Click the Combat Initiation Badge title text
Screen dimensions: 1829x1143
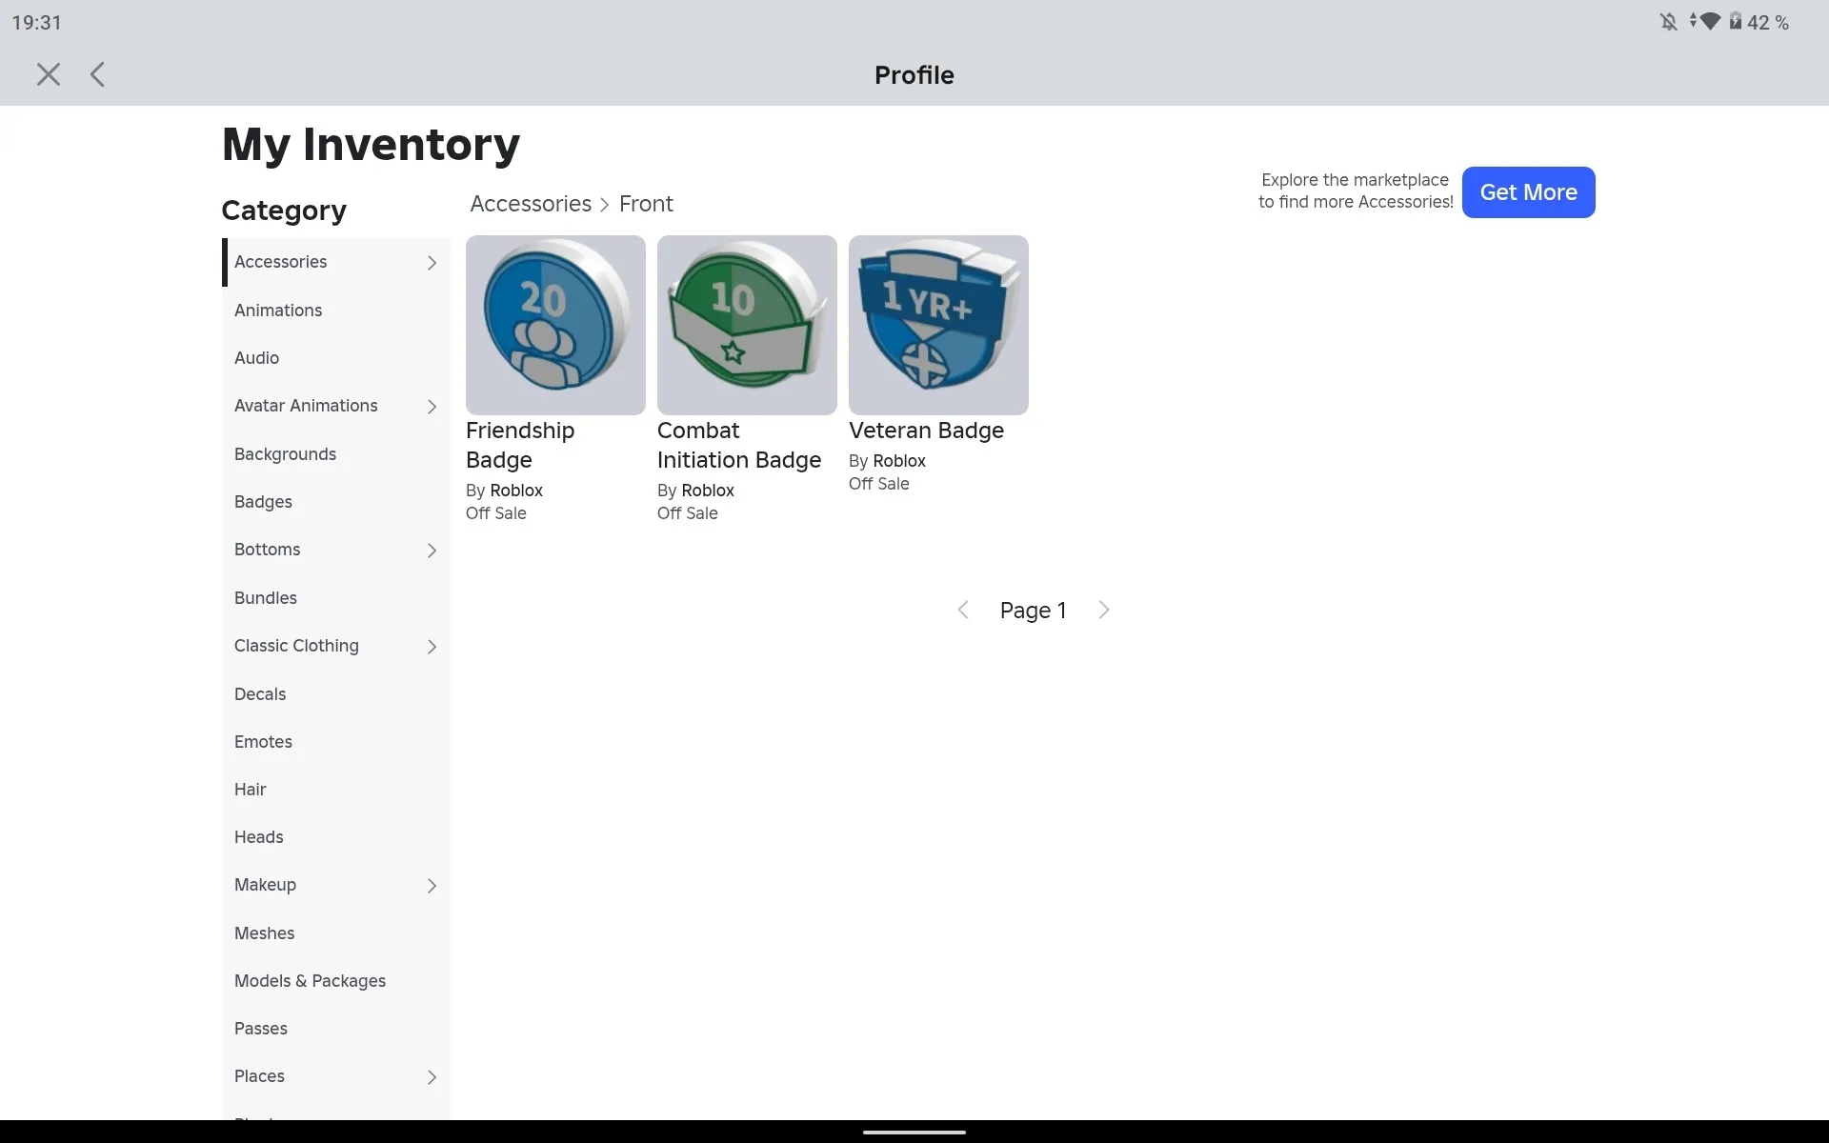[739, 445]
